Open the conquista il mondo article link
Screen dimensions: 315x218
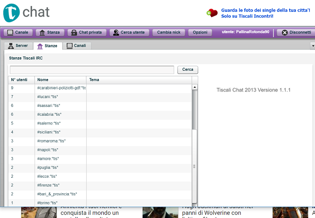click(x=90, y=213)
